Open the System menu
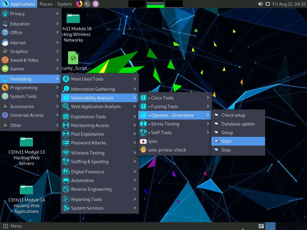Screen dimensions: 307x230 (64, 4)
